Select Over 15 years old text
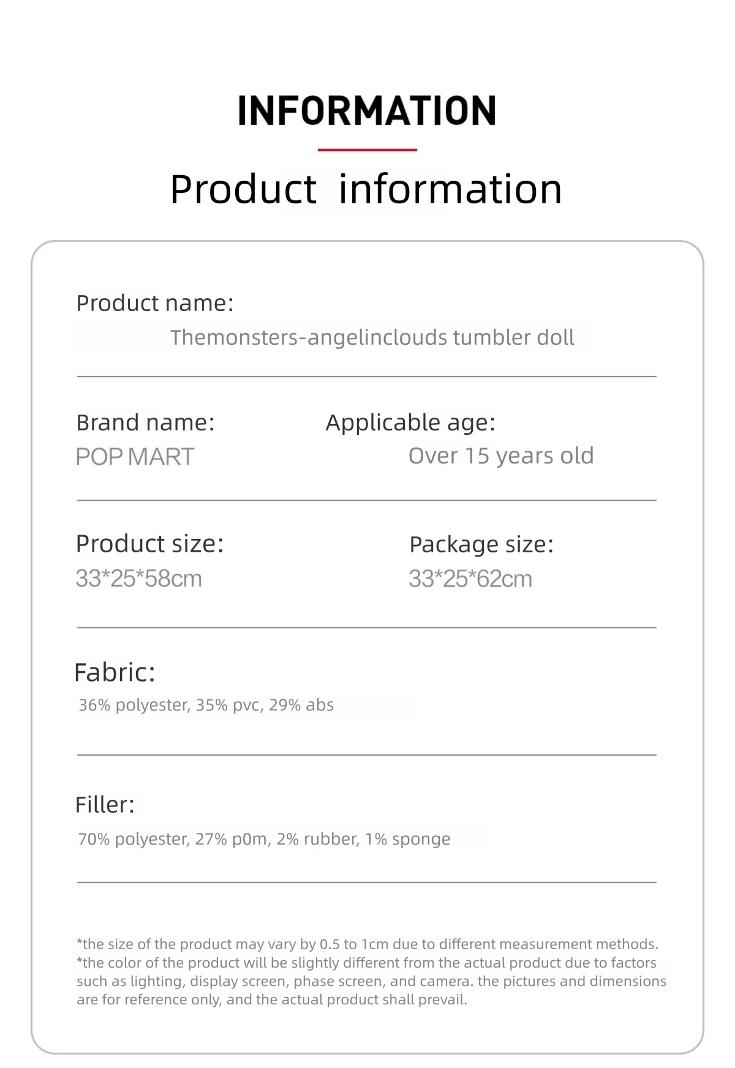 click(x=501, y=456)
